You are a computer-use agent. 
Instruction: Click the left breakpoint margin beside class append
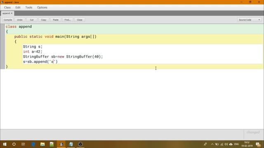coord(2,26)
